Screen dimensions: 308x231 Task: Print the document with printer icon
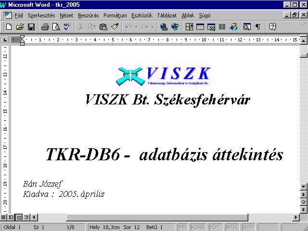(x=45, y=27)
